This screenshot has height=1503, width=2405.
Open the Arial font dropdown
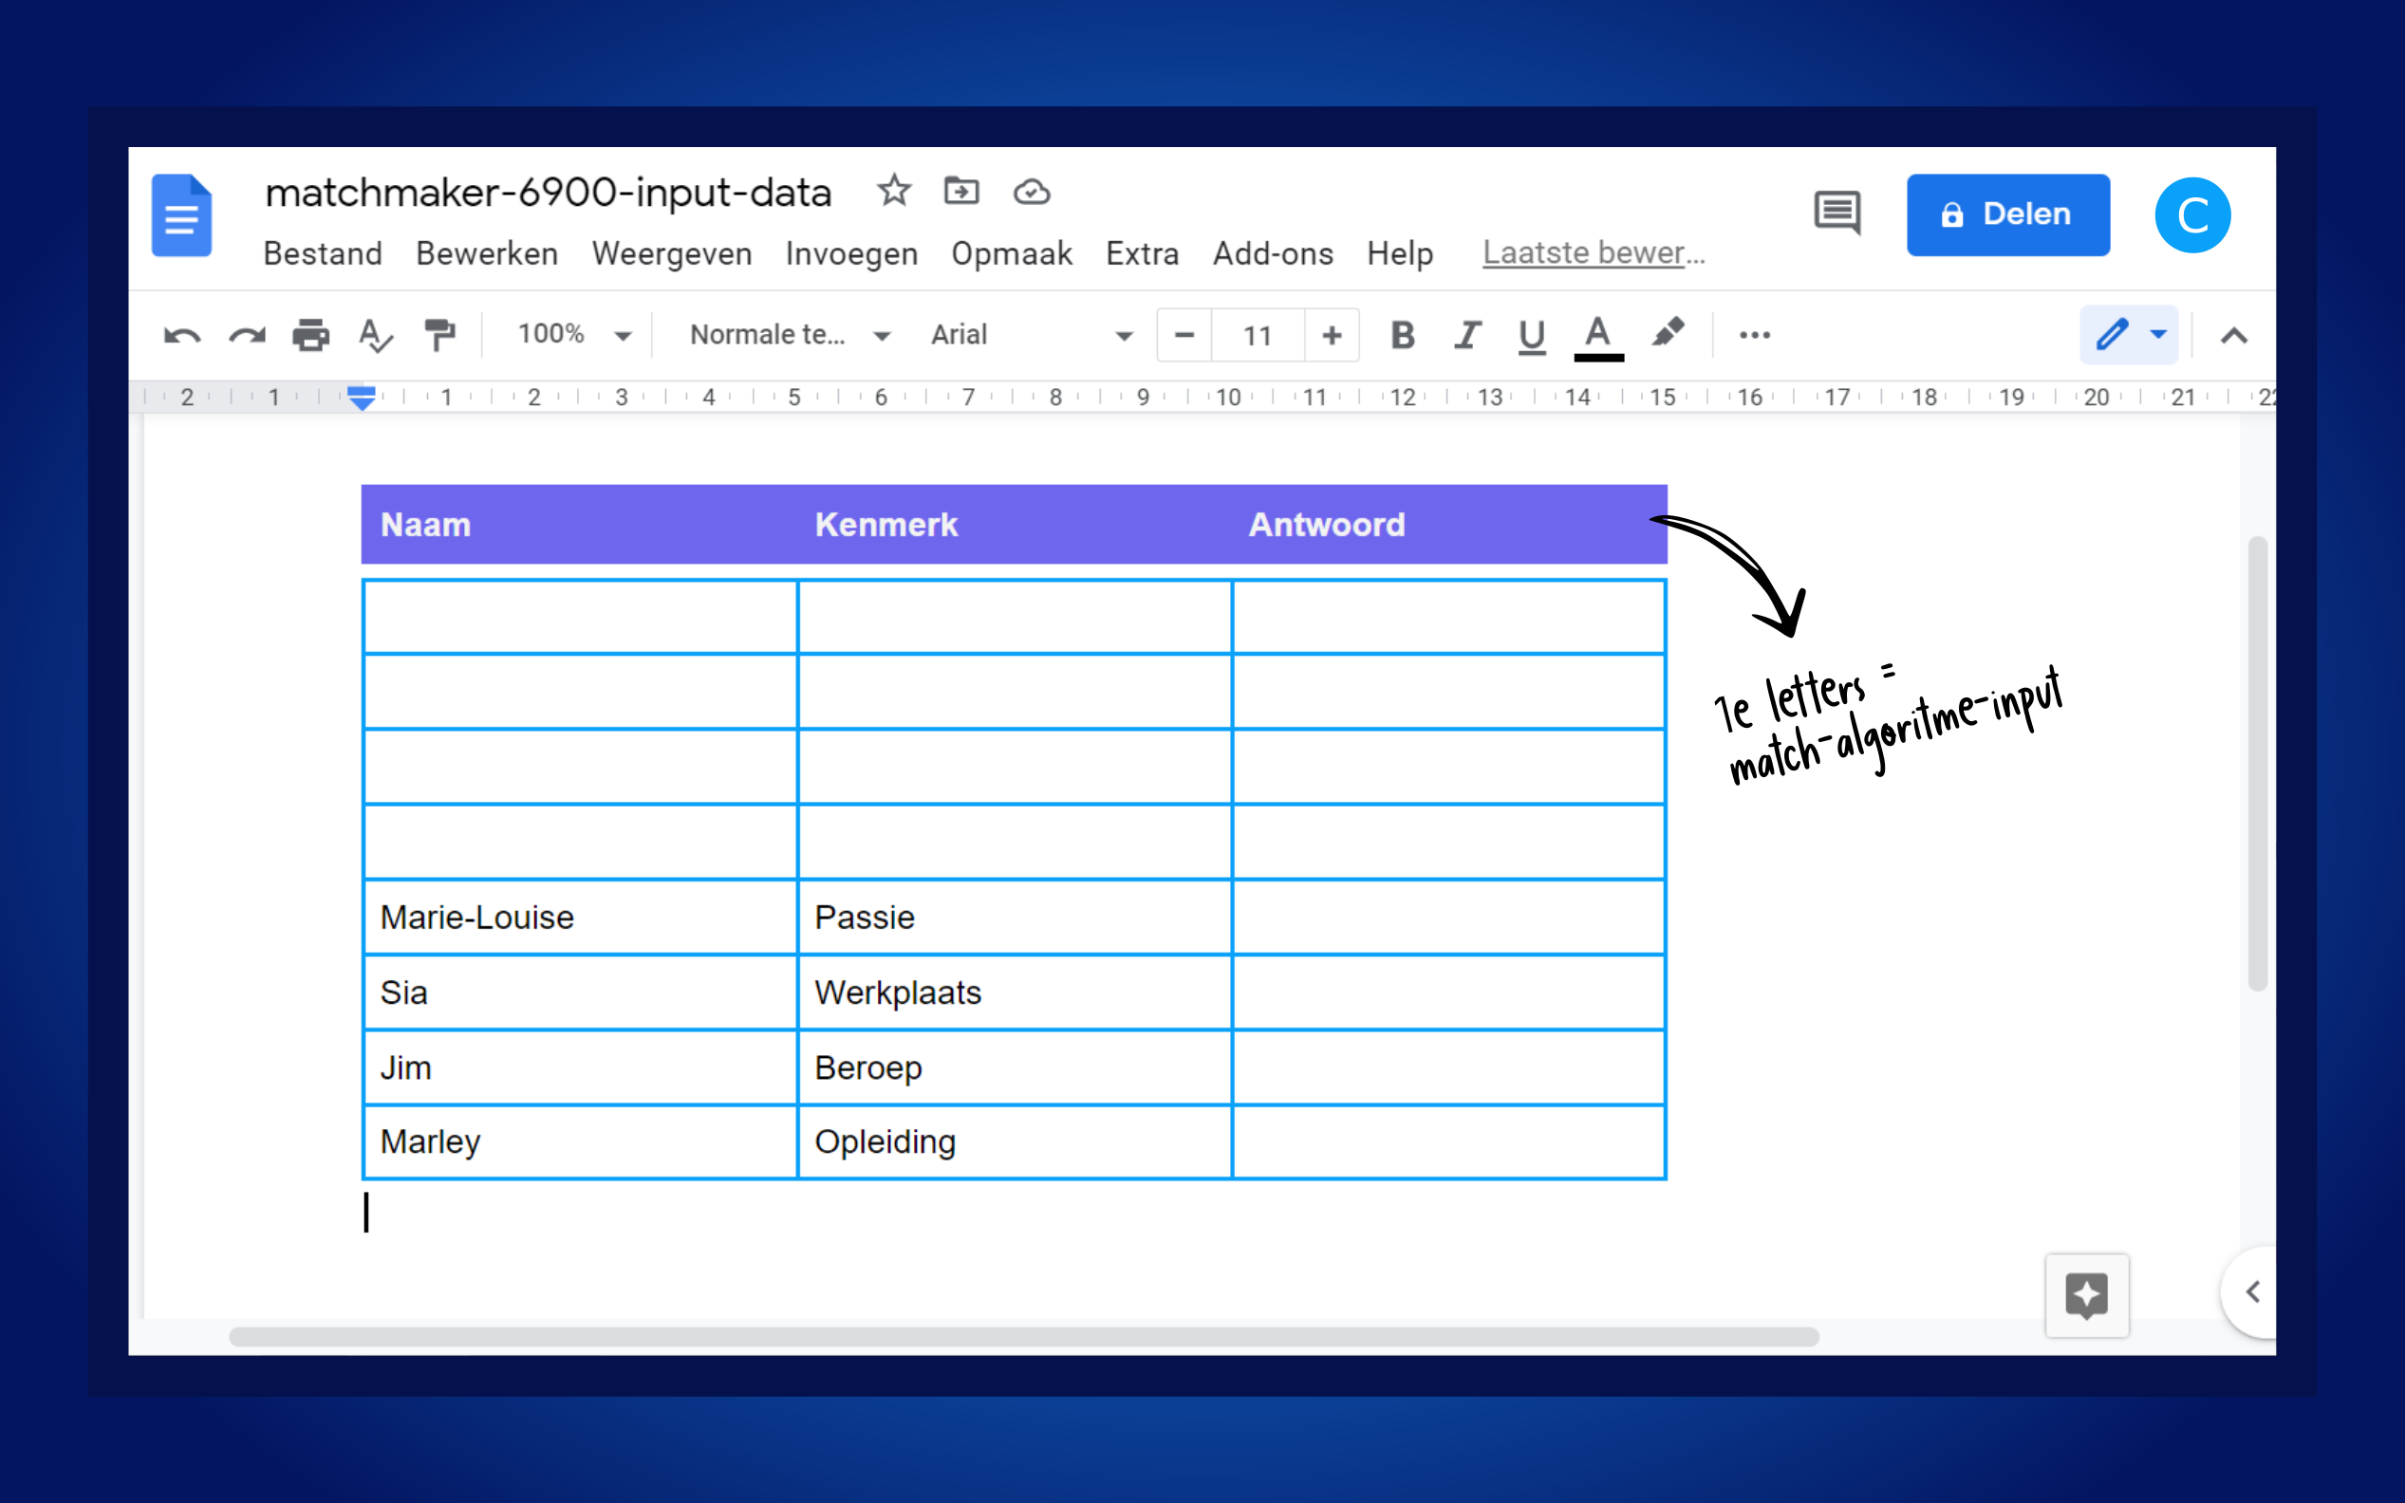tap(1030, 335)
